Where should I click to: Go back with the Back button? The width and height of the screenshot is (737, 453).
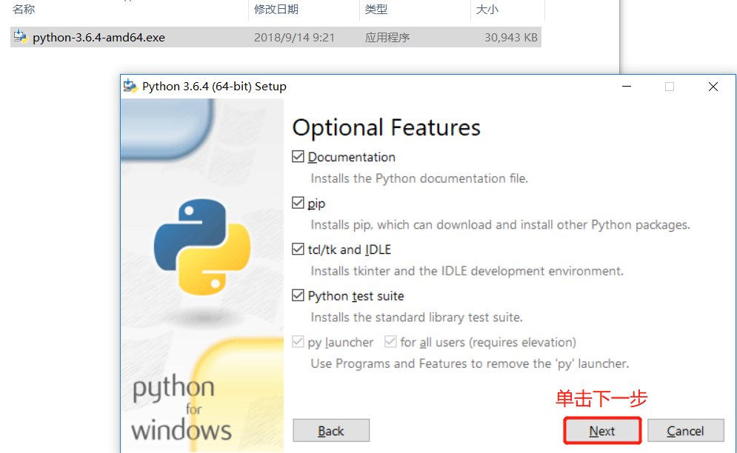pyautogui.click(x=331, y=431)
